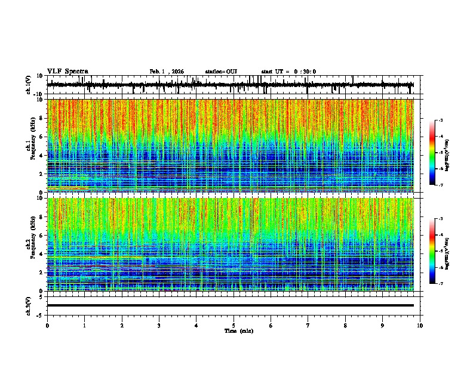The image size is (473, 365).
Task: Click the ch.3 black horizontal signal bar
Action: [x=230, y=305]
